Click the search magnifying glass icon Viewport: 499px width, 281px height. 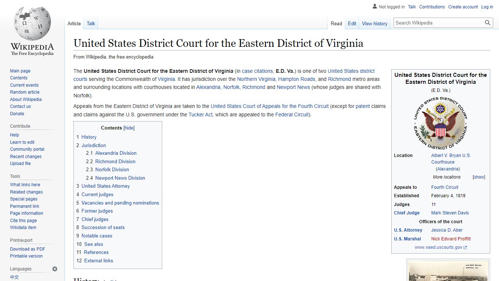pos(487,23)
